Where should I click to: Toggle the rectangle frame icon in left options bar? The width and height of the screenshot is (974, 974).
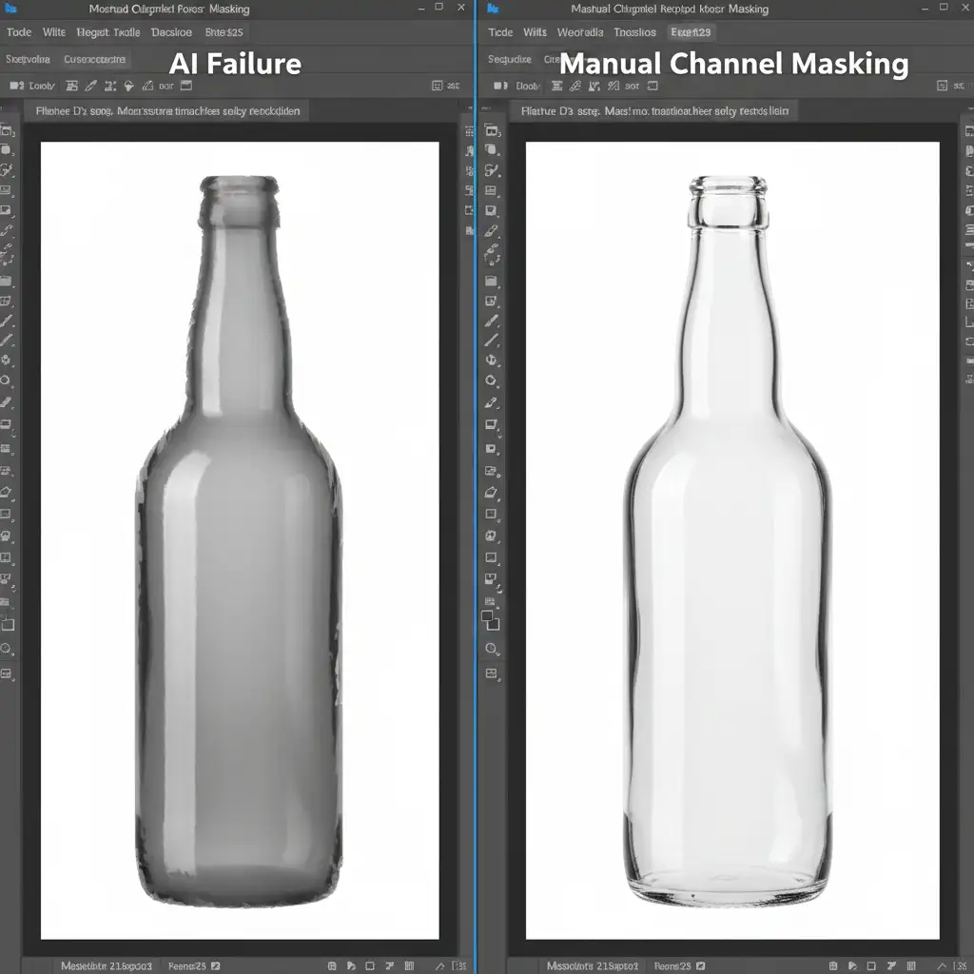[185, 86]
